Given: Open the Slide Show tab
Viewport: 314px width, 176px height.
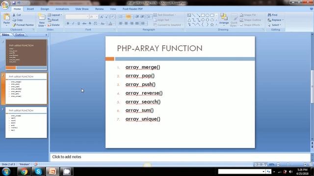Looking at the screenshot, I should pyautogui.click(x=82, y=9).
